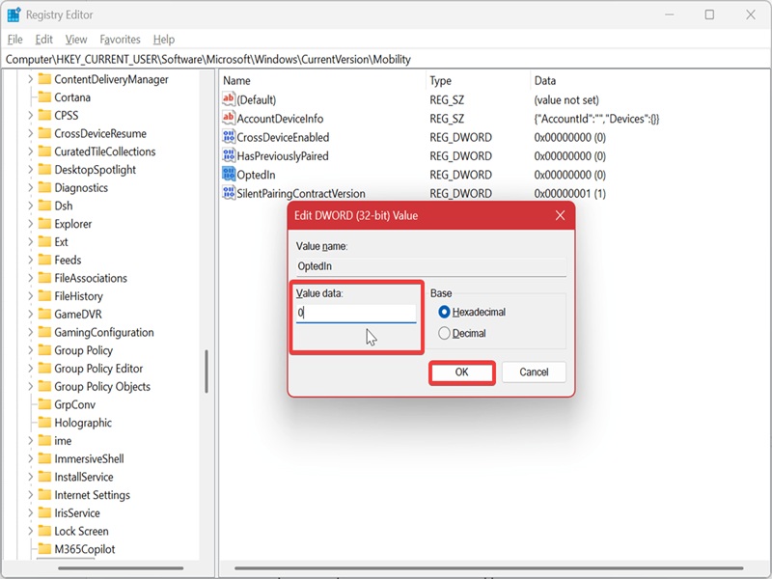Select the OptedIn DWORD icon
This screenshot has height=579, width=772.
[x=229, y=175]
